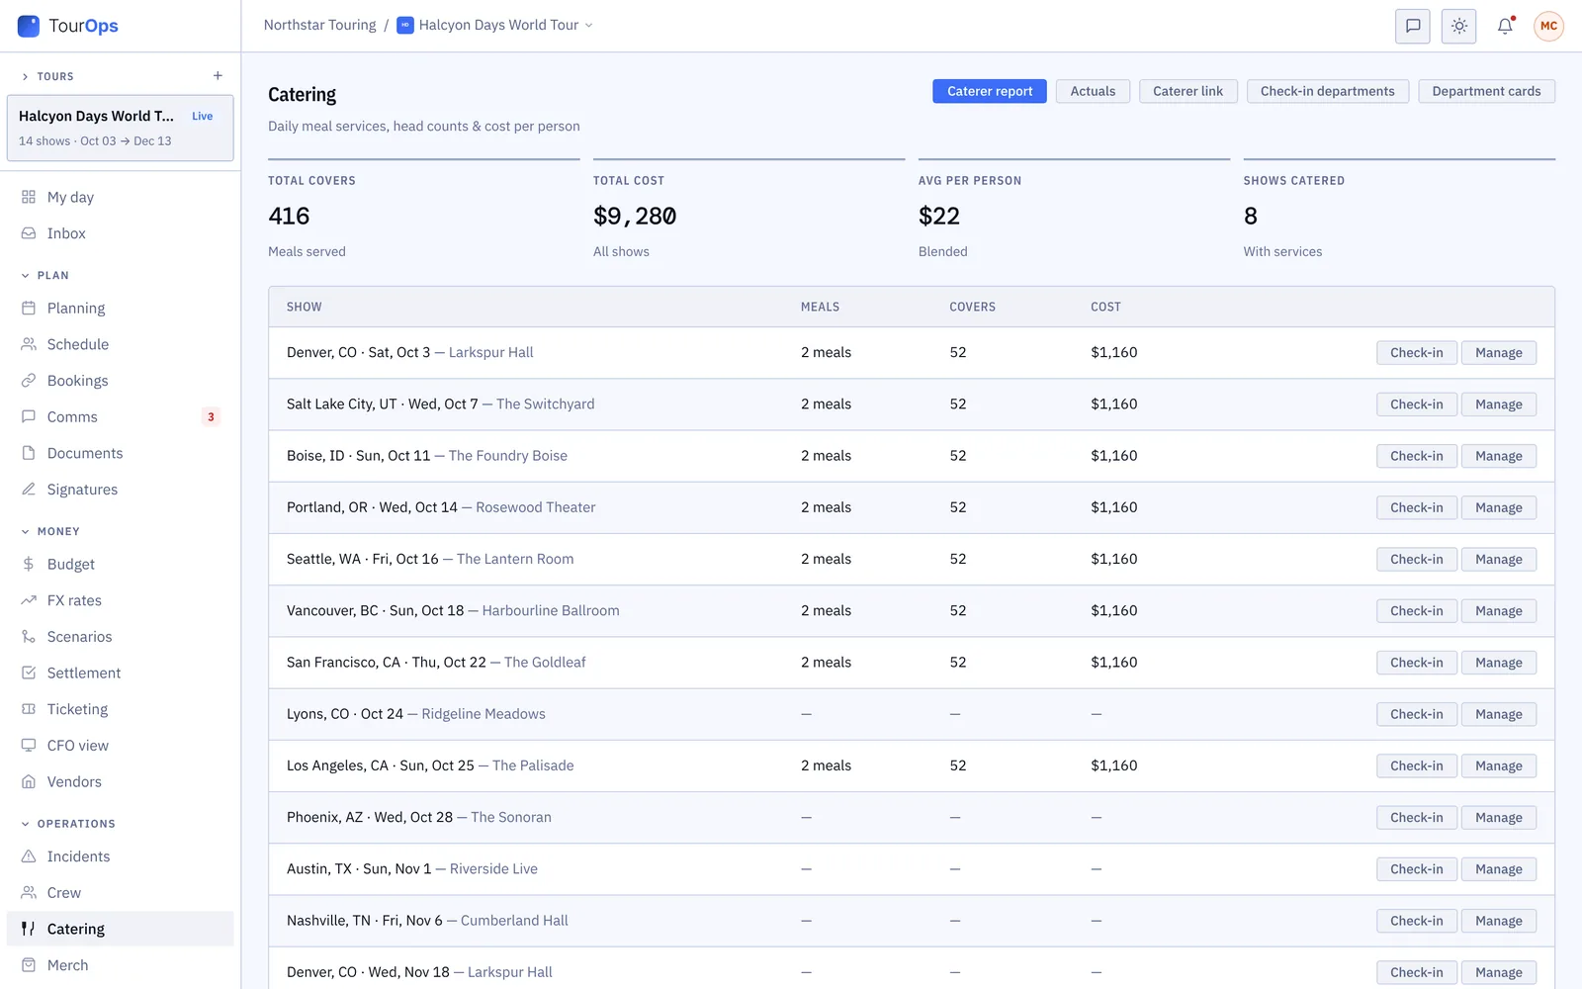Manage catering for Nashville, TN show

(x=1499, y=921)
